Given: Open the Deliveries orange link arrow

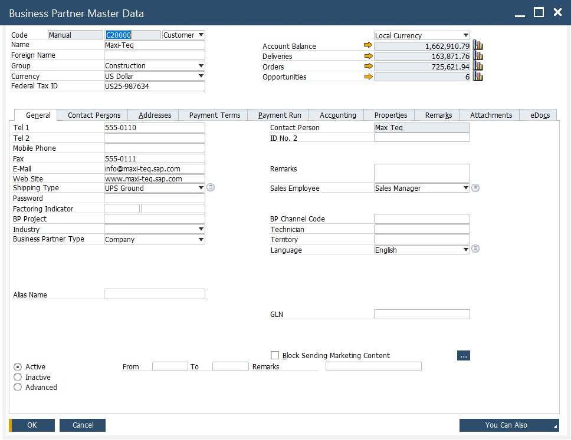Looking at the screenshot, I should tap(368, 56).
